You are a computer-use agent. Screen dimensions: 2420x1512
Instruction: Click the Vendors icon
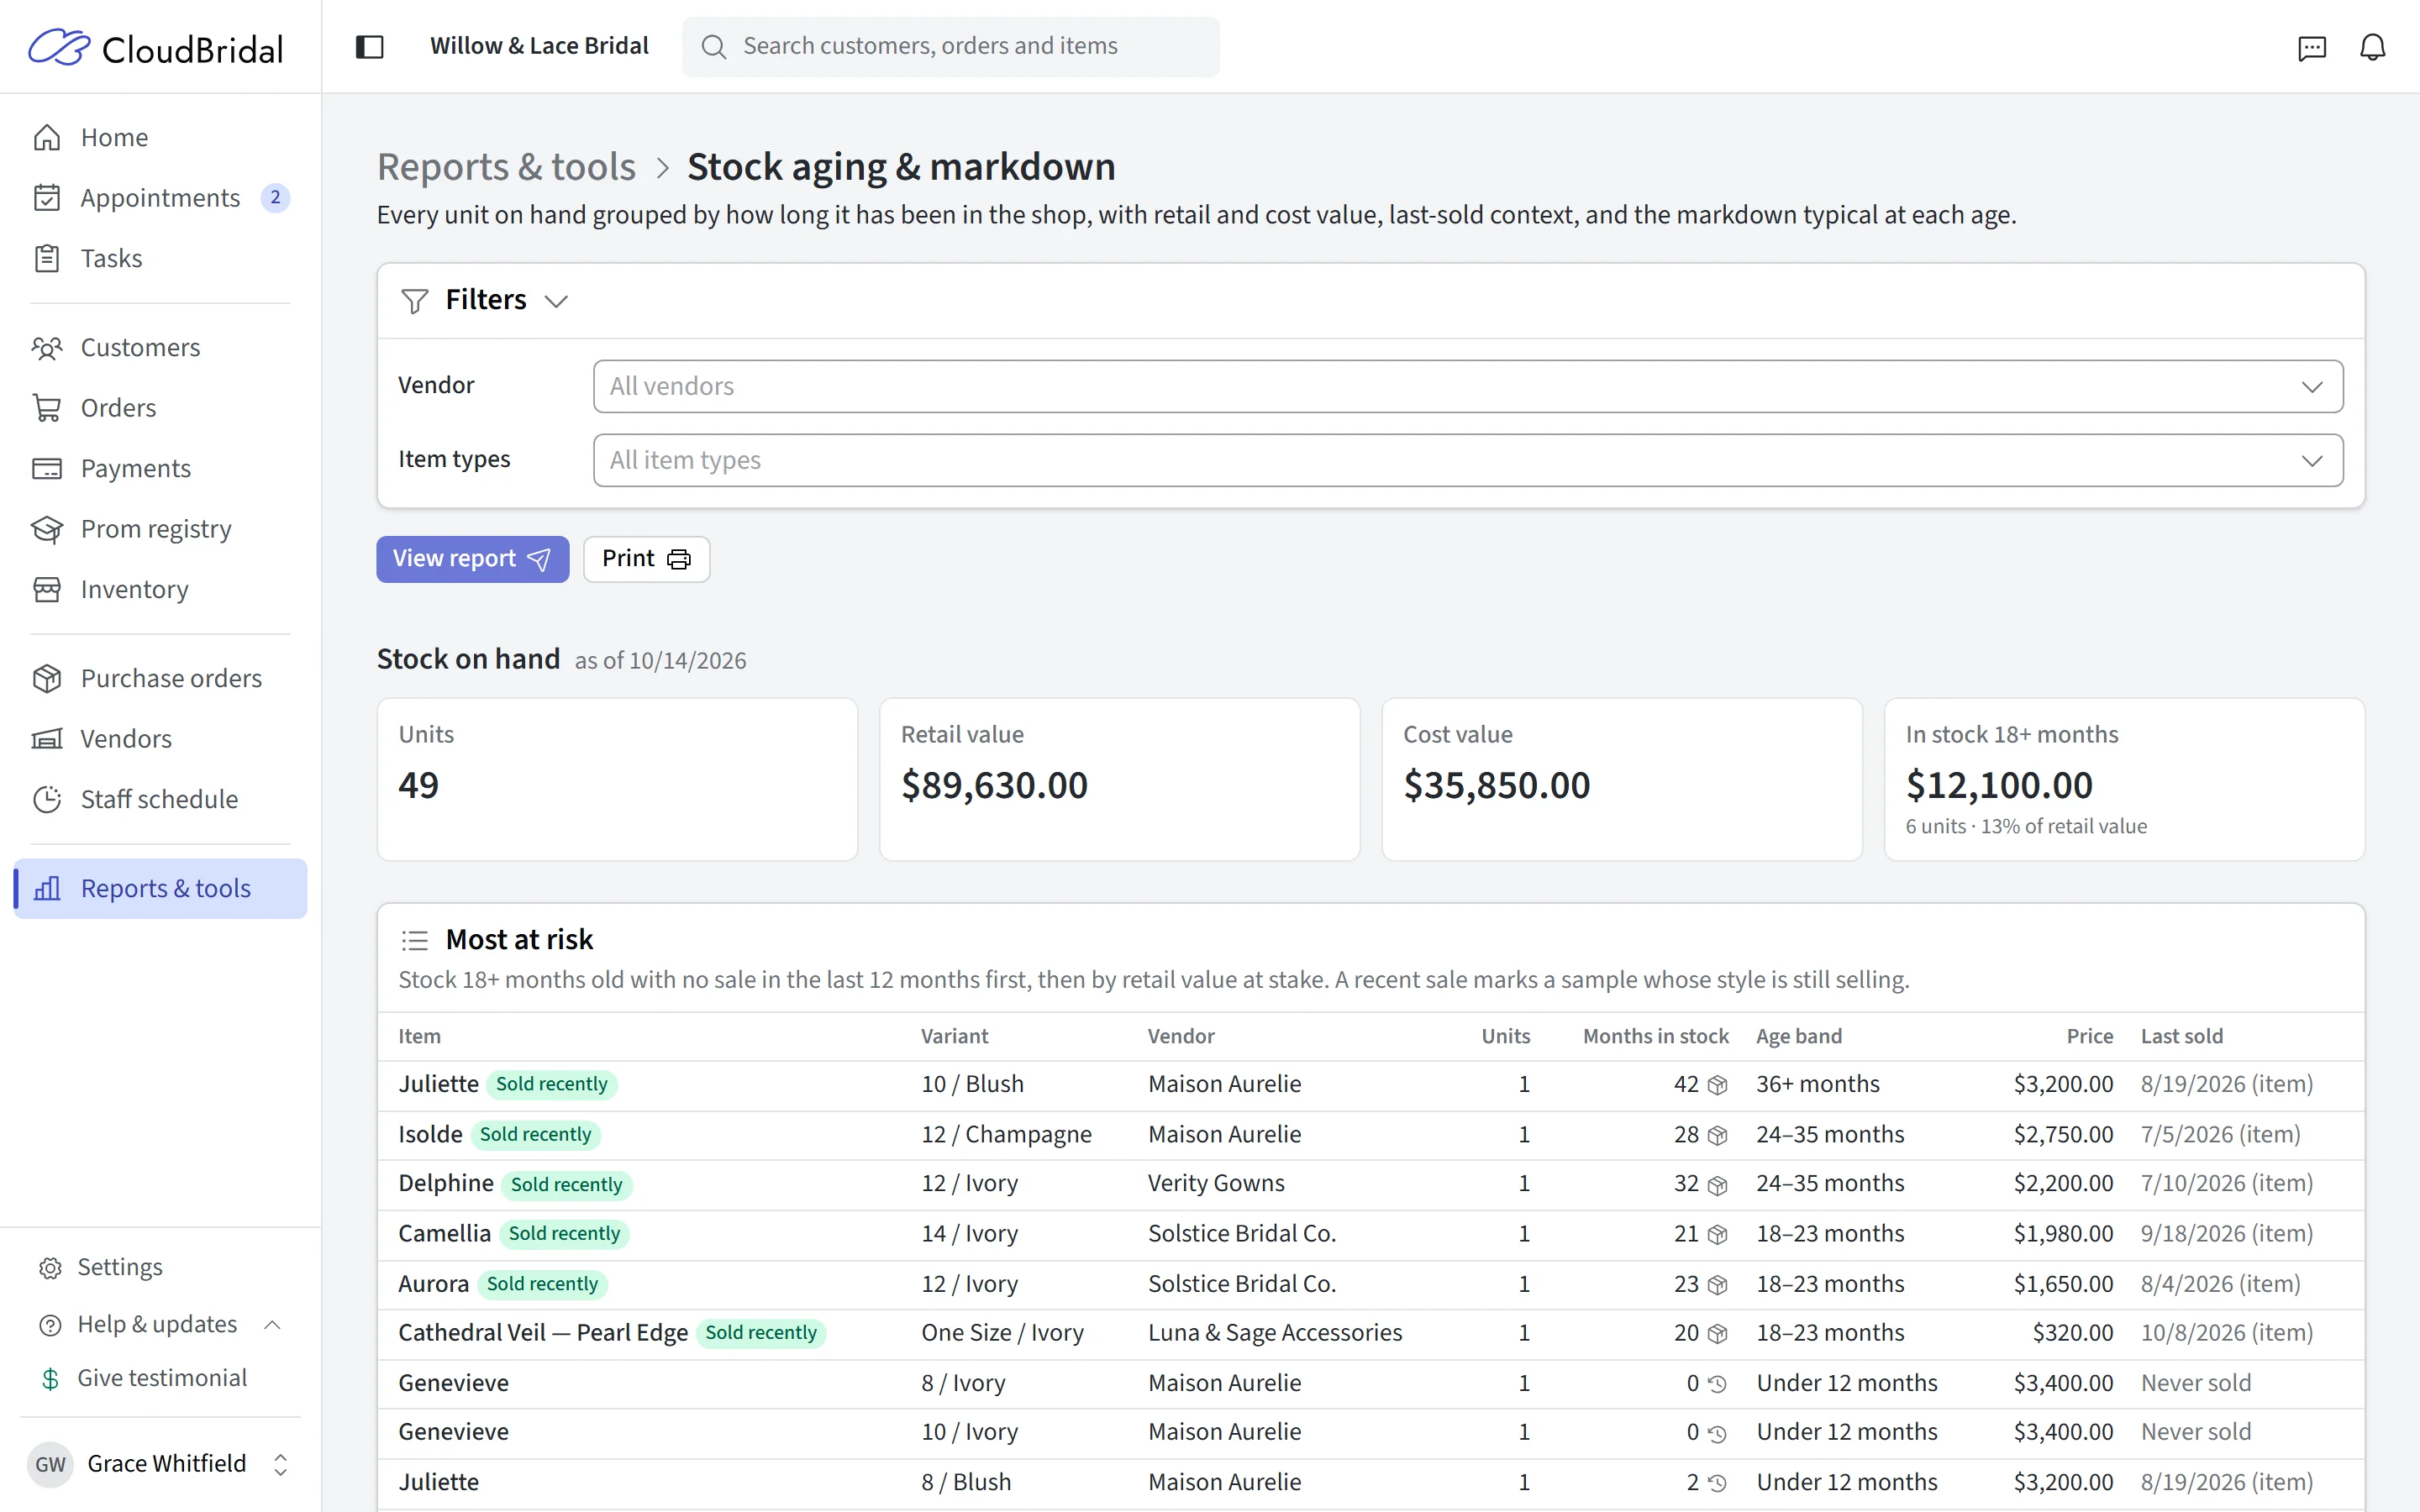point(47,739)
